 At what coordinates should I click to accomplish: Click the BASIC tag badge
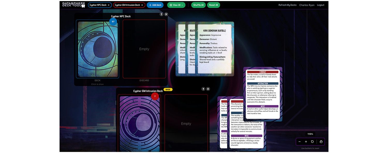click(x=168, y=90)
